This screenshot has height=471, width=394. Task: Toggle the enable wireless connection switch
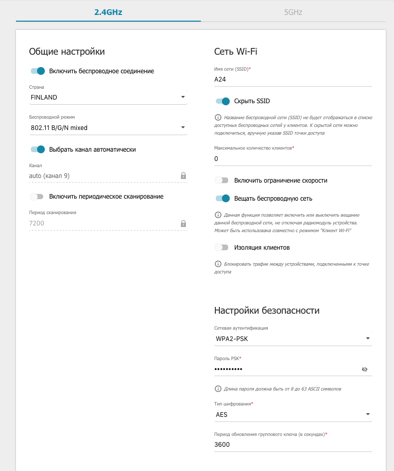[x=38, y=71]
